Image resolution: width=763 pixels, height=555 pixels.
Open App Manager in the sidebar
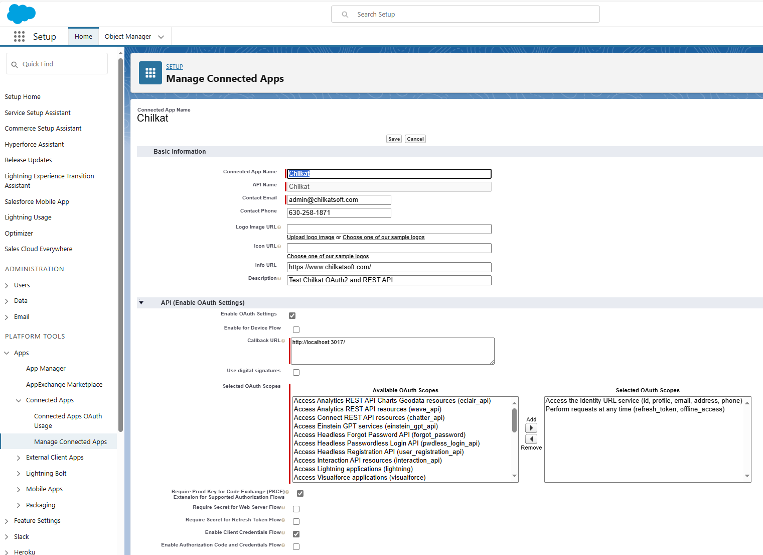46,369
